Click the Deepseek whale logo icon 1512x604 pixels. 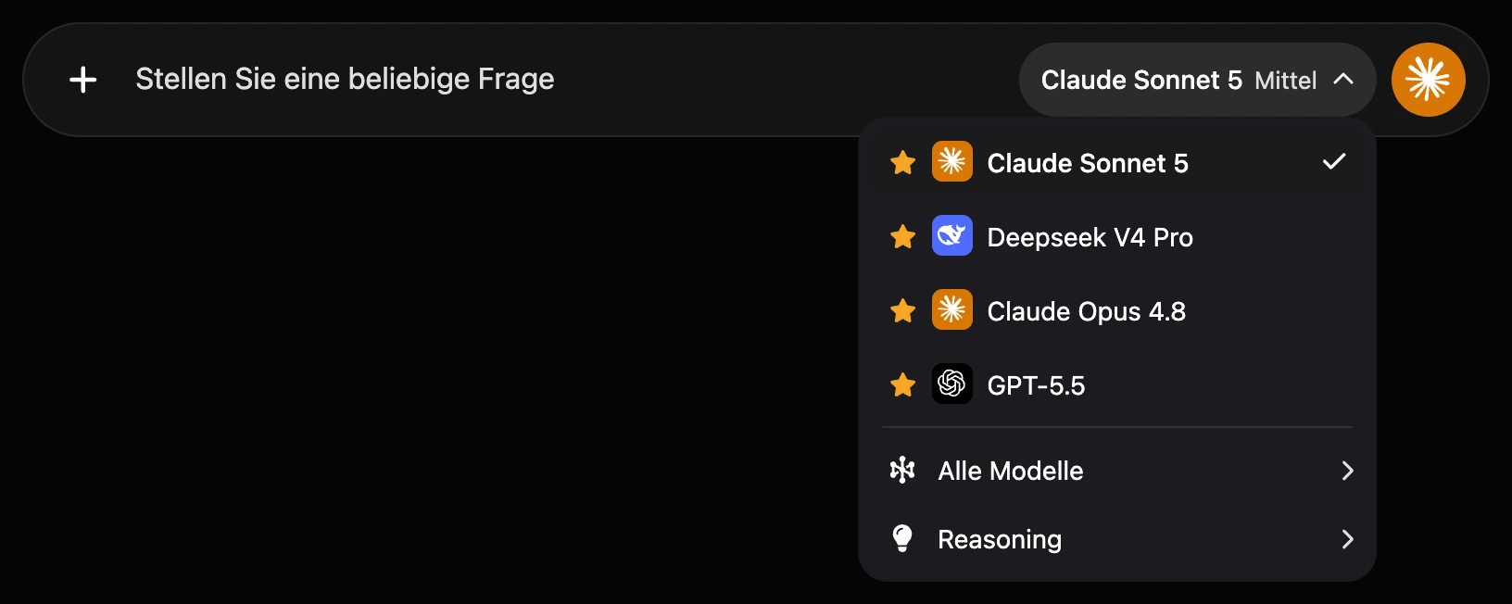(x=951, y=235)
